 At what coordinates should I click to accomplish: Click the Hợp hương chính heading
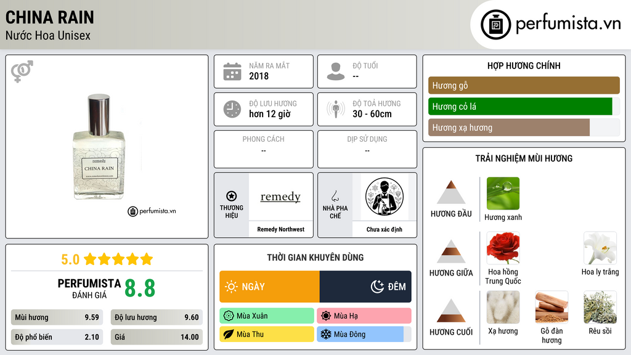tap(524, 65)
